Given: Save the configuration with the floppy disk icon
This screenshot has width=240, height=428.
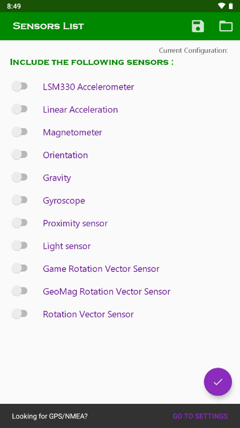Looking at the screenshot, I should (x=197, y=26).
